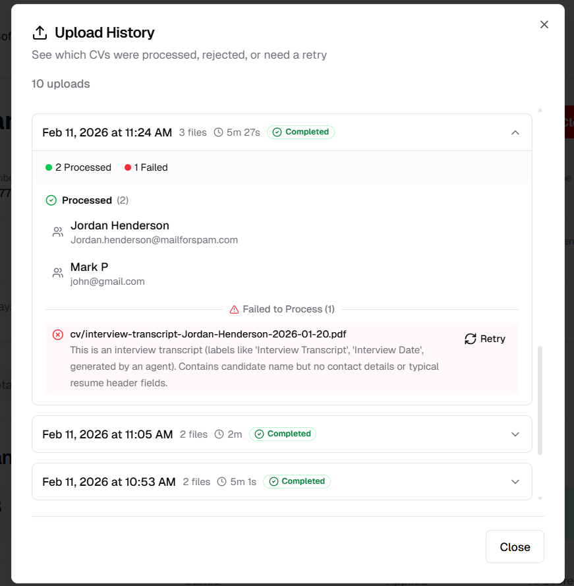
Task: Expand the 11:05 AM upload entry chevron
Action: tap(515, 434)
